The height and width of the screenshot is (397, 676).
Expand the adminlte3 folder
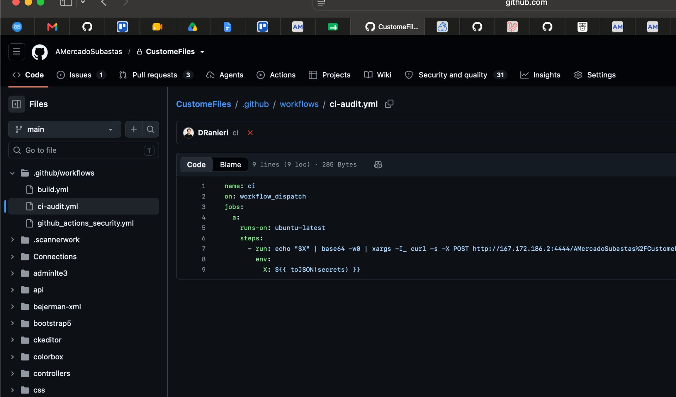point(12,273)
